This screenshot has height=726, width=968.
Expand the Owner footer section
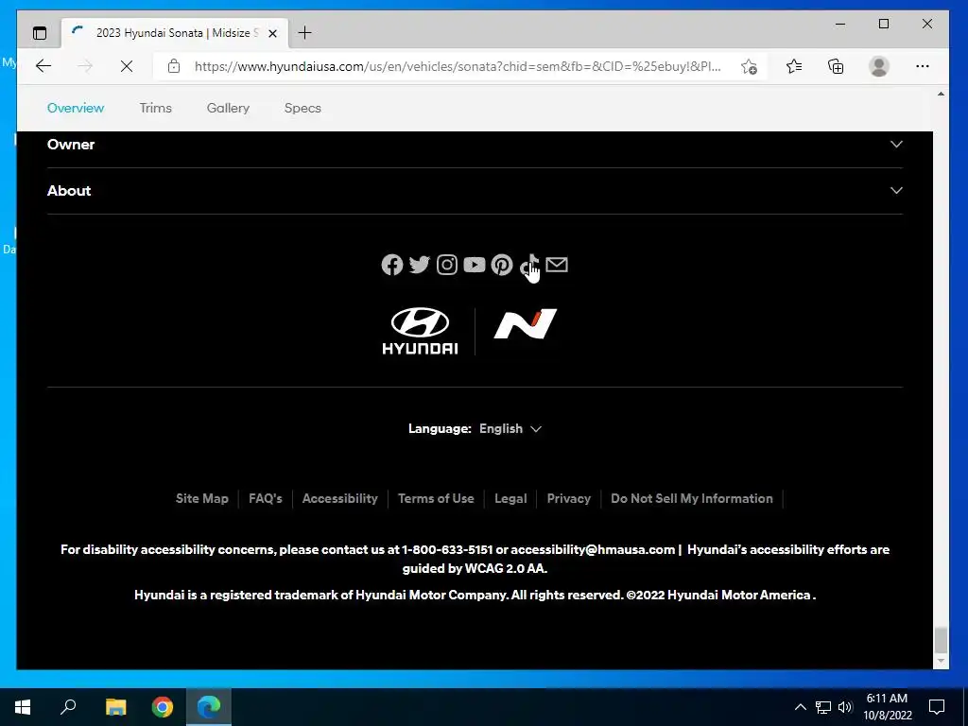click(x=475, y=145)
